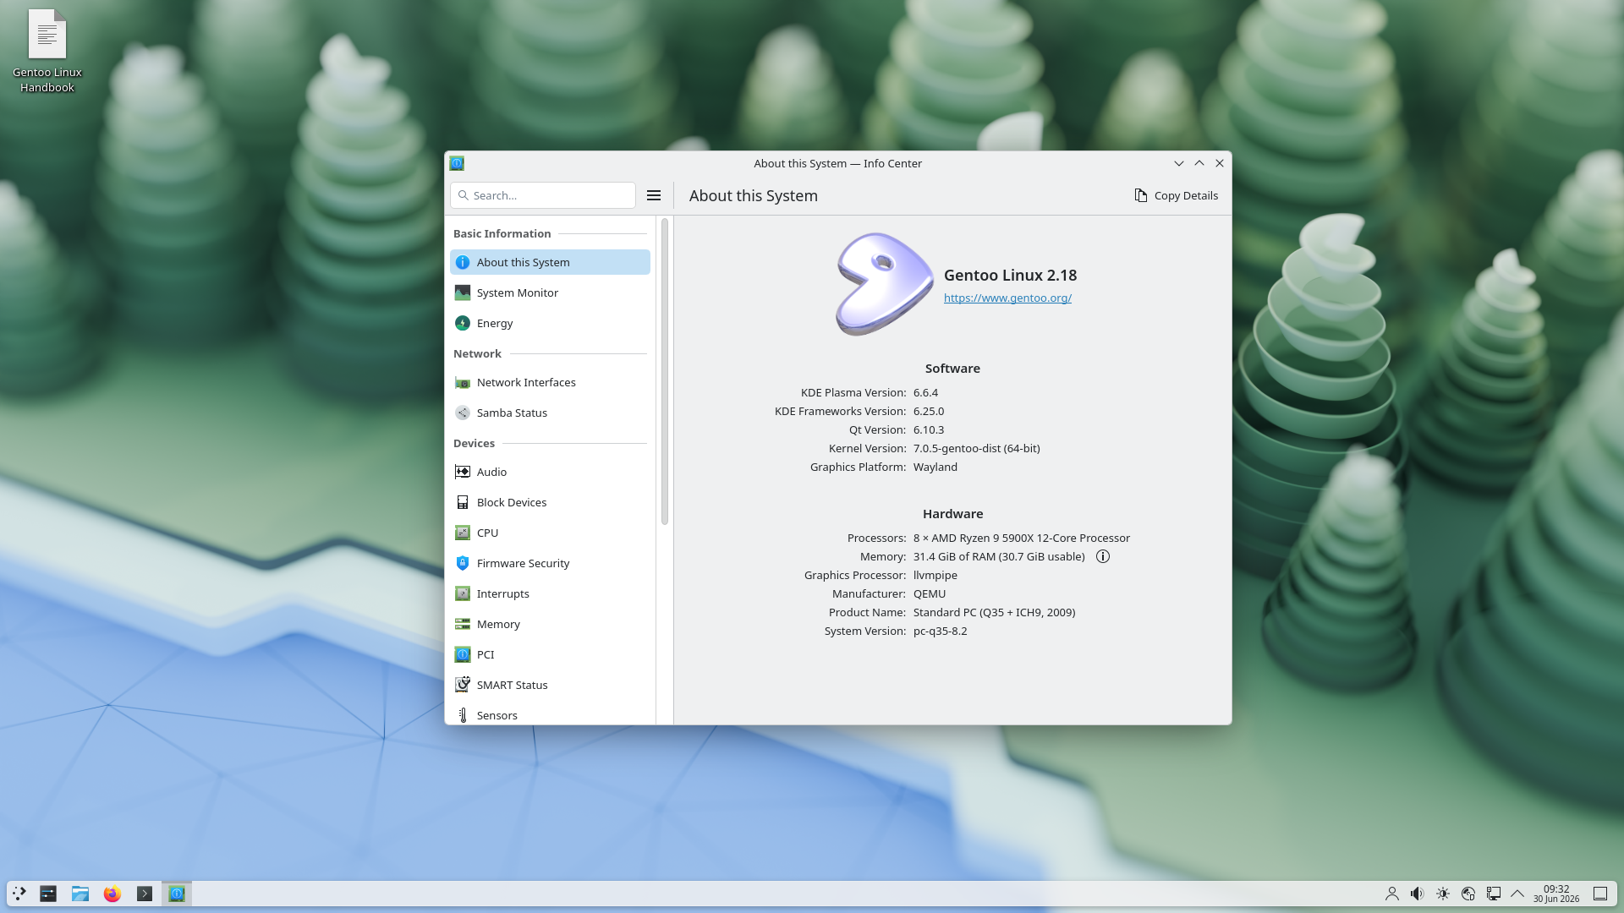Click the SMART Status sidebar icon
The image size is (1624, 913).
point(463,685)
